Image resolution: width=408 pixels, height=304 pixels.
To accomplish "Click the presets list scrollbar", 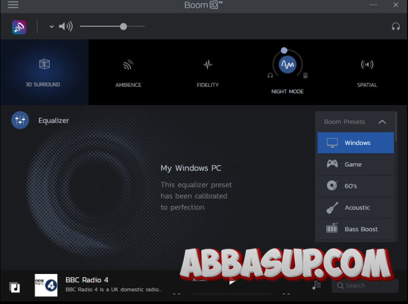I will click(396, 126).
